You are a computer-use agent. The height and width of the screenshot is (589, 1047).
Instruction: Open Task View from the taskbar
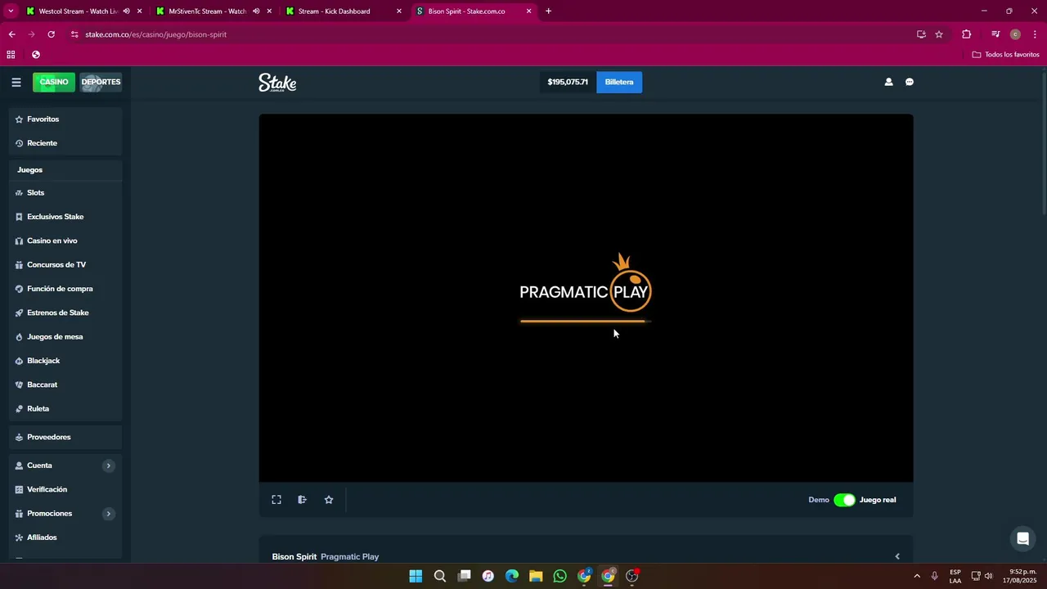[464, 576]
